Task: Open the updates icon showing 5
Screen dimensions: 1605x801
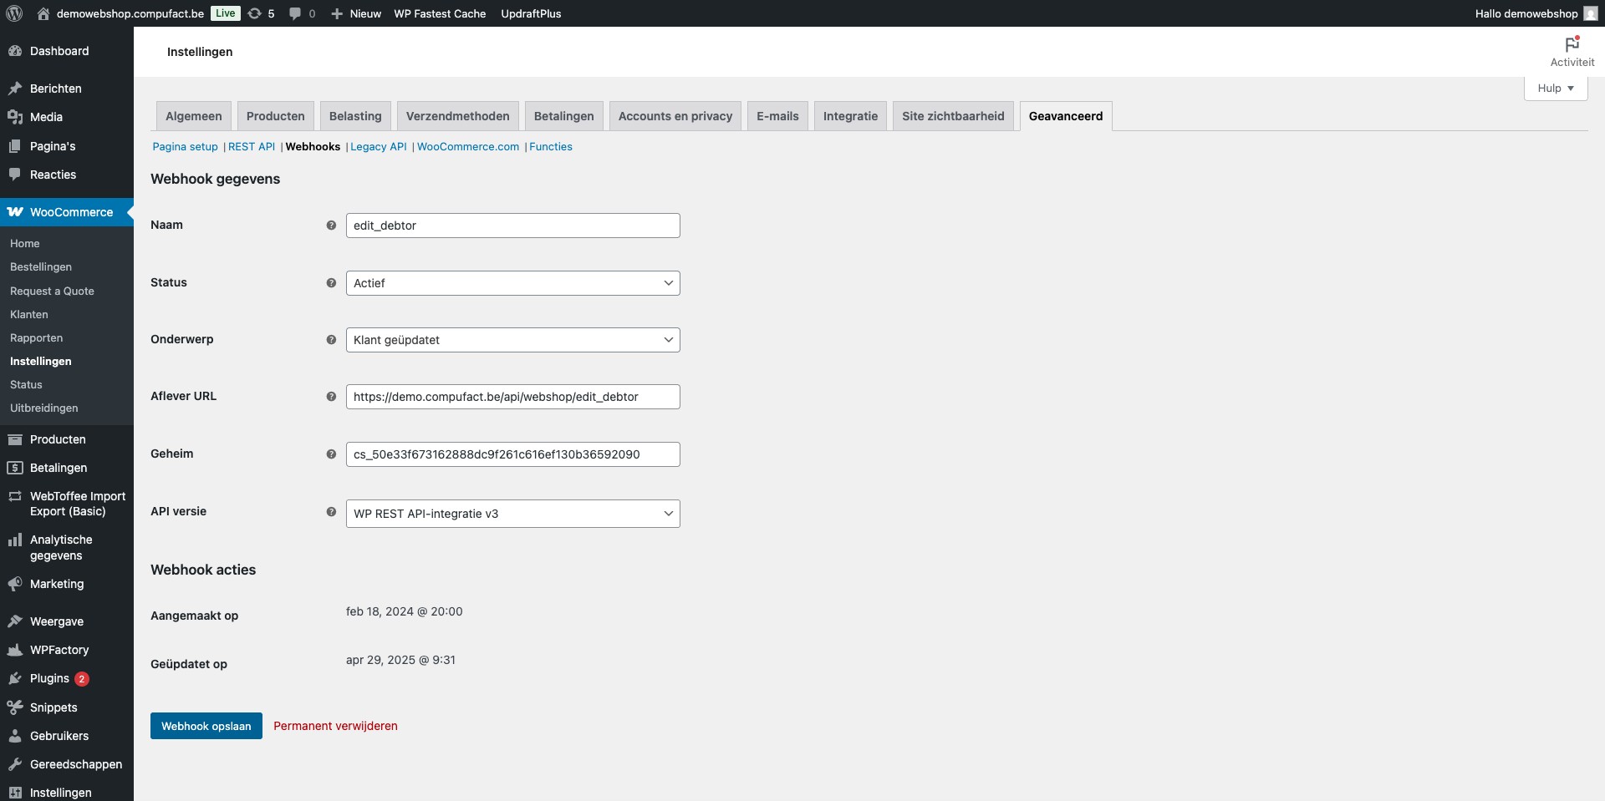Action: click(x=255, y=13)
